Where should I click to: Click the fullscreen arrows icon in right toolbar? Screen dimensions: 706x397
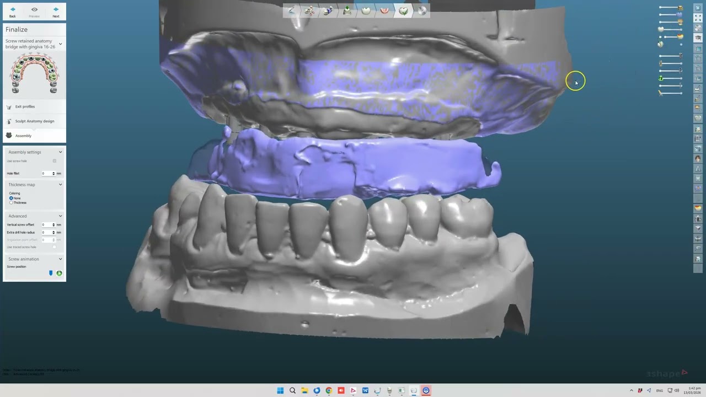tap(698, 18)
